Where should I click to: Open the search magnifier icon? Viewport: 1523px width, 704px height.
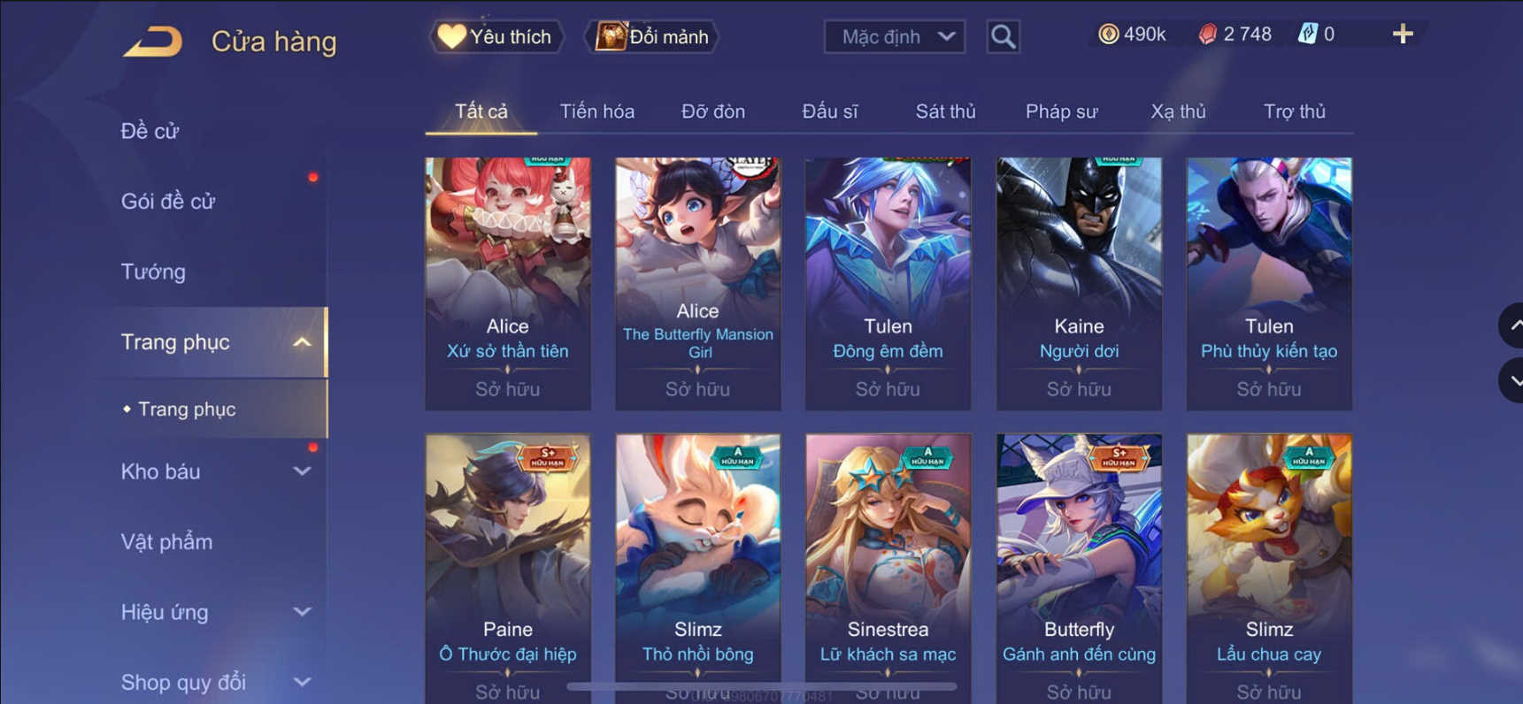[x=1003, y=37]
